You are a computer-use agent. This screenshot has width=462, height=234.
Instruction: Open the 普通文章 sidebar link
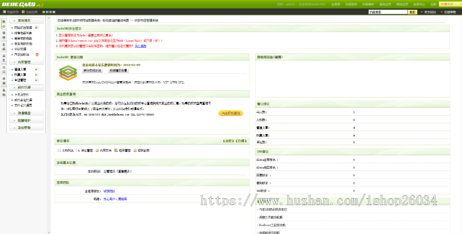pyautogui.click(x=21, y=69)
